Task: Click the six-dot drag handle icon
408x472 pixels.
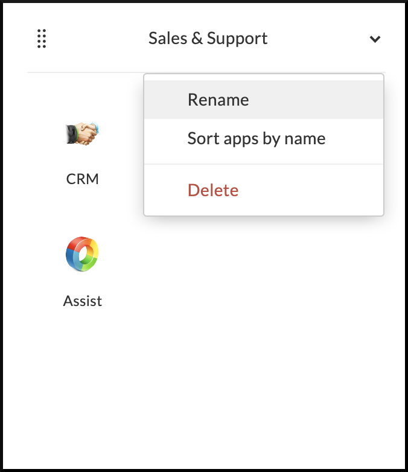Action: tap(42, 39)
